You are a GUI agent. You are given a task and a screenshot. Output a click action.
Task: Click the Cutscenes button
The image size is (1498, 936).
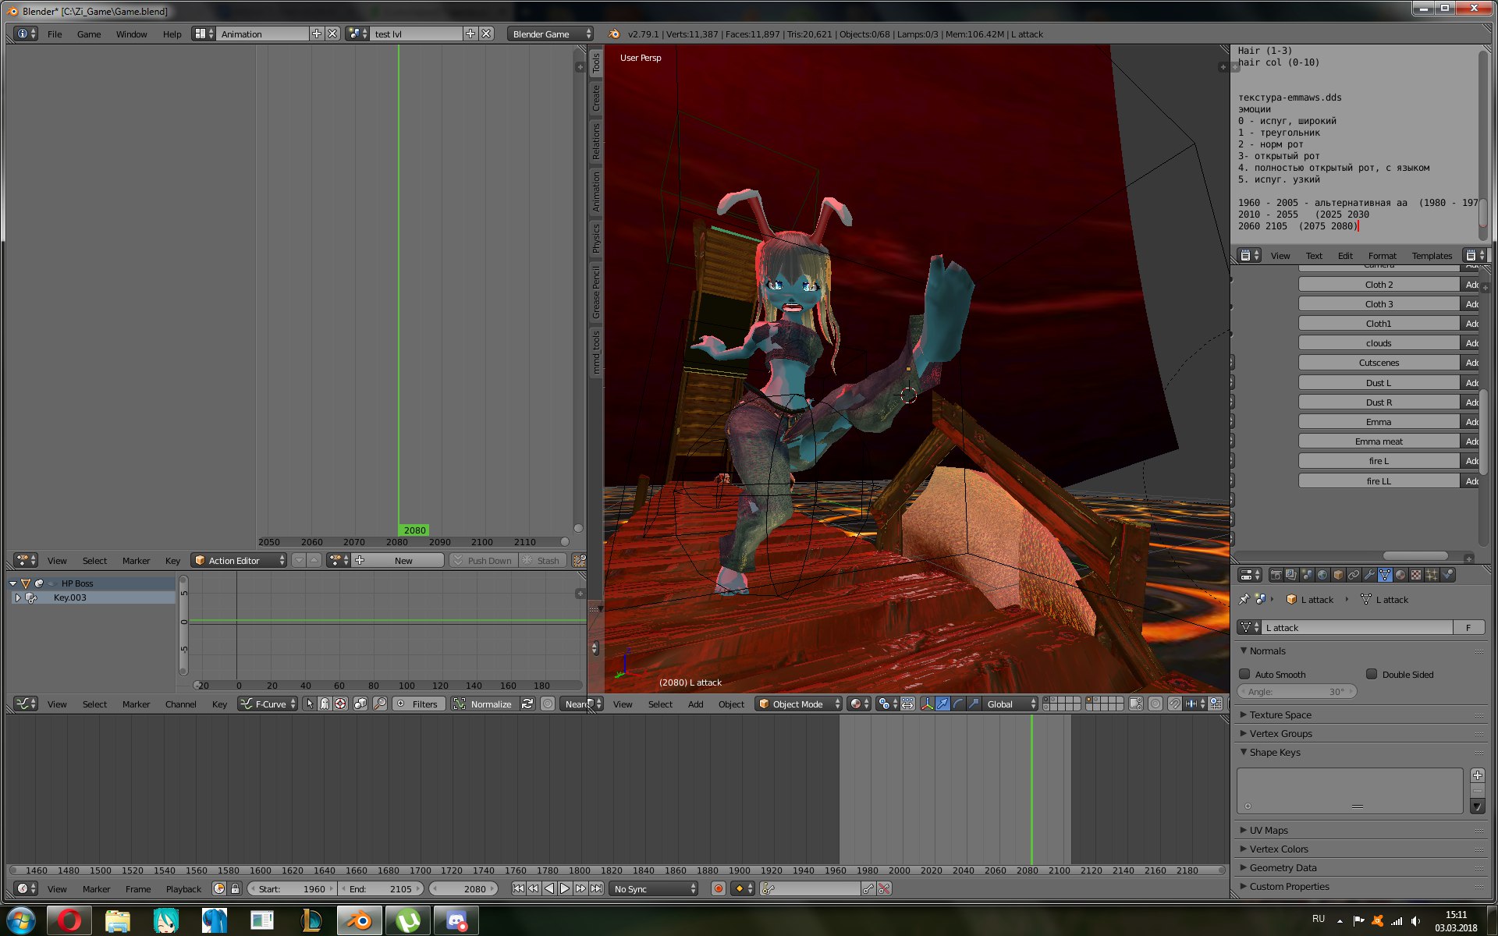pos(1379,363)
